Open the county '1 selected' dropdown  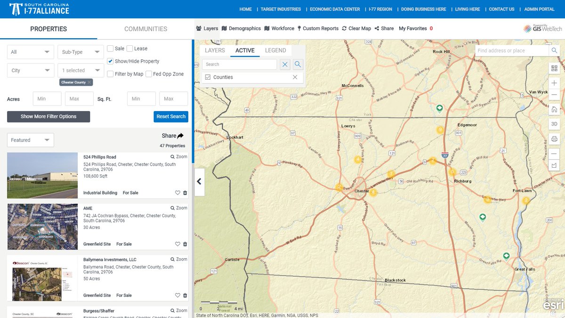coord(81,70)
